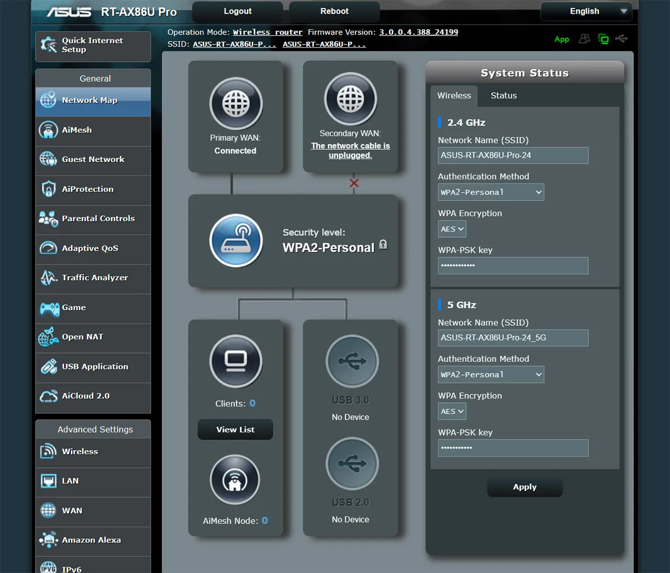Click the firmware version 3.0.0.4.388_24199 link

[x=419, y=32]
